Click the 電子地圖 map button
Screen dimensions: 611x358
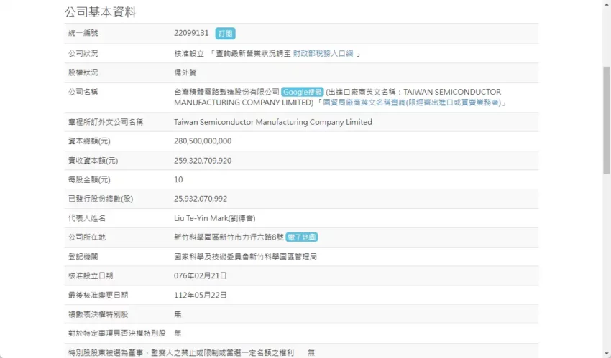pyautogui.click(x=302, y=237)
